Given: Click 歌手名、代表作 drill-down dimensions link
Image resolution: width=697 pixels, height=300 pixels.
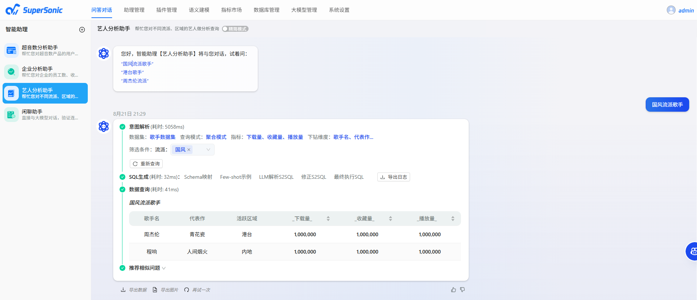Looking at the screenshot, I should pyautogui.click(x=353, y=137).
